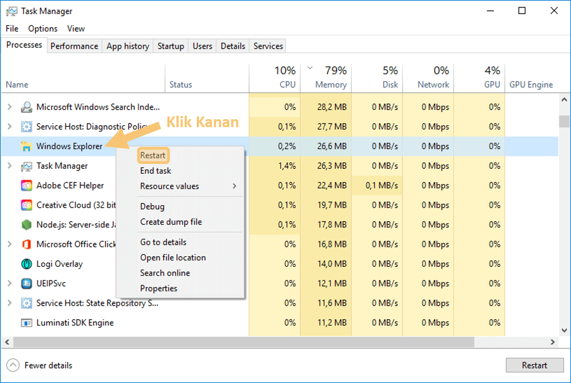Select End task from context menu
The height and width of the screenshot is (383, 571).
[x=156, y=171]
